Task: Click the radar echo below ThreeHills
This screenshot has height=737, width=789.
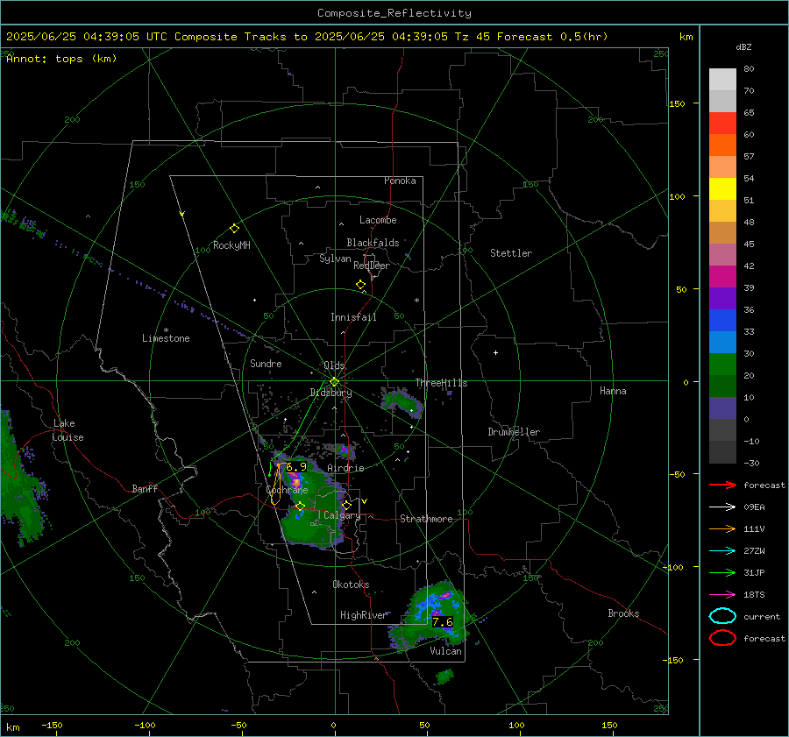Action: (x=402, y=401)
